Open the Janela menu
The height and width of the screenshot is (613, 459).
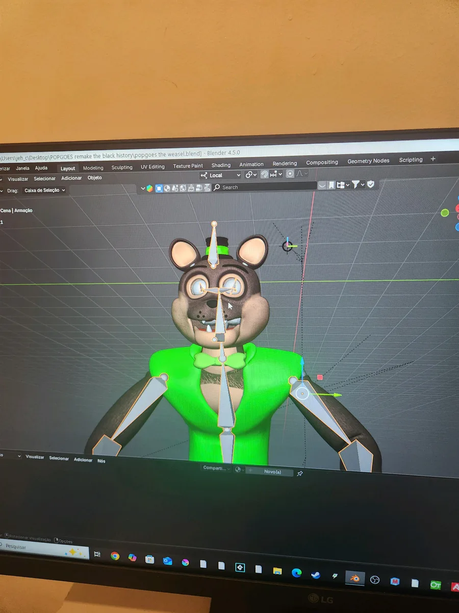pyautogui.click(x=22, y=168)
